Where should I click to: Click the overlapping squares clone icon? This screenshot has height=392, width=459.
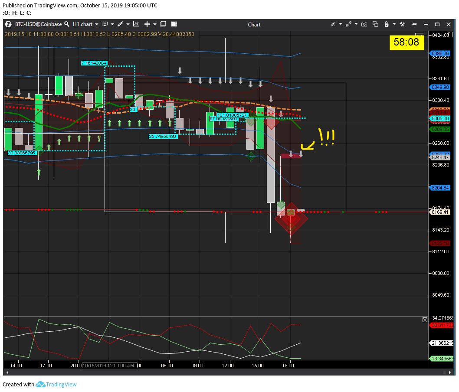point(375,24)
